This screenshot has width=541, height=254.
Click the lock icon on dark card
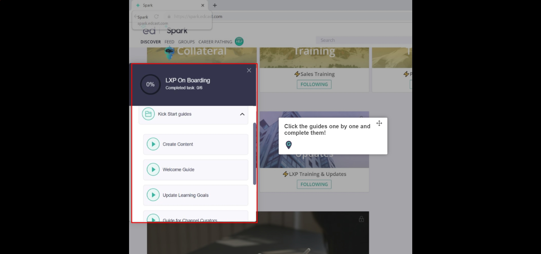pos(361,219)
